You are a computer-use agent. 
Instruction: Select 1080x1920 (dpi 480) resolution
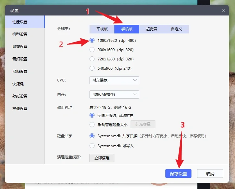92,40
